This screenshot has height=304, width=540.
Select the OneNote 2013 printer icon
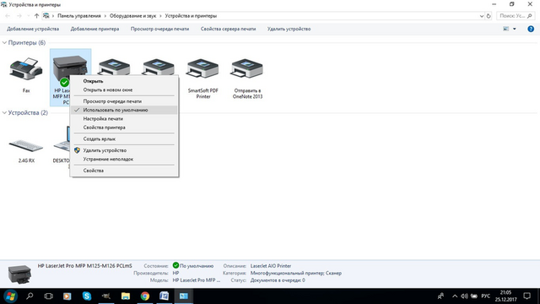tap(247, 69)
